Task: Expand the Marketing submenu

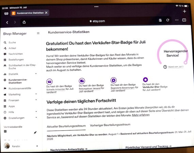Action: coord(36,94)
